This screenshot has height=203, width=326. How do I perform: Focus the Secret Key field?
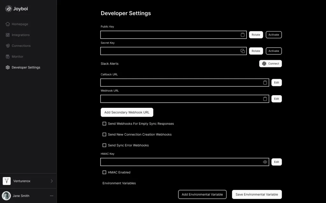174,51
